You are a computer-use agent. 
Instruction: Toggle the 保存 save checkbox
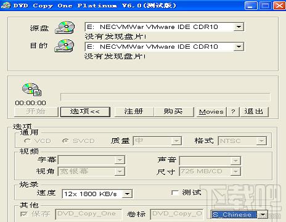coord(24,214)
